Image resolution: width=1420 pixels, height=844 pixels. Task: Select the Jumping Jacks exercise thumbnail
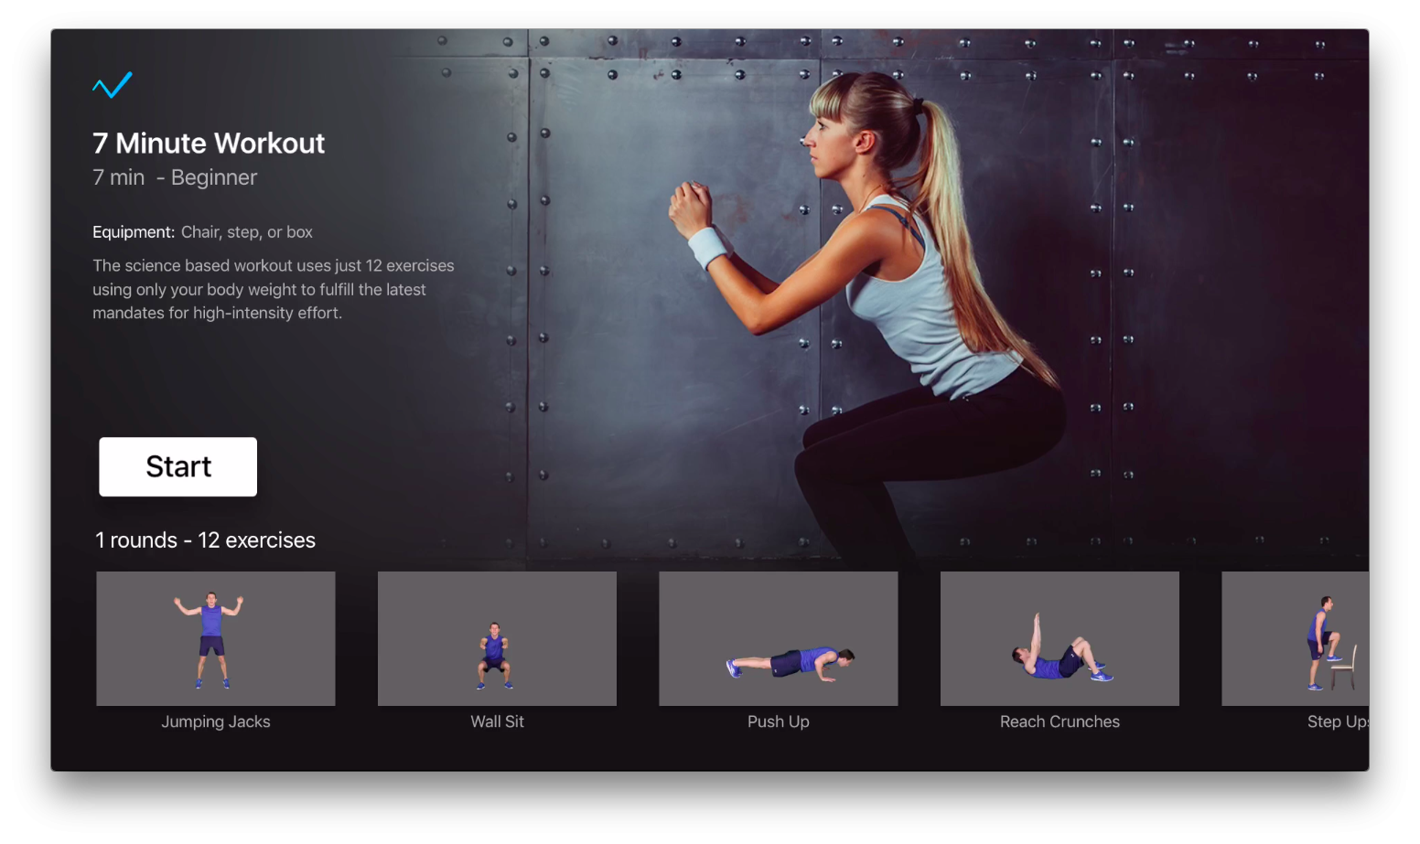click(x=216, y=638)
